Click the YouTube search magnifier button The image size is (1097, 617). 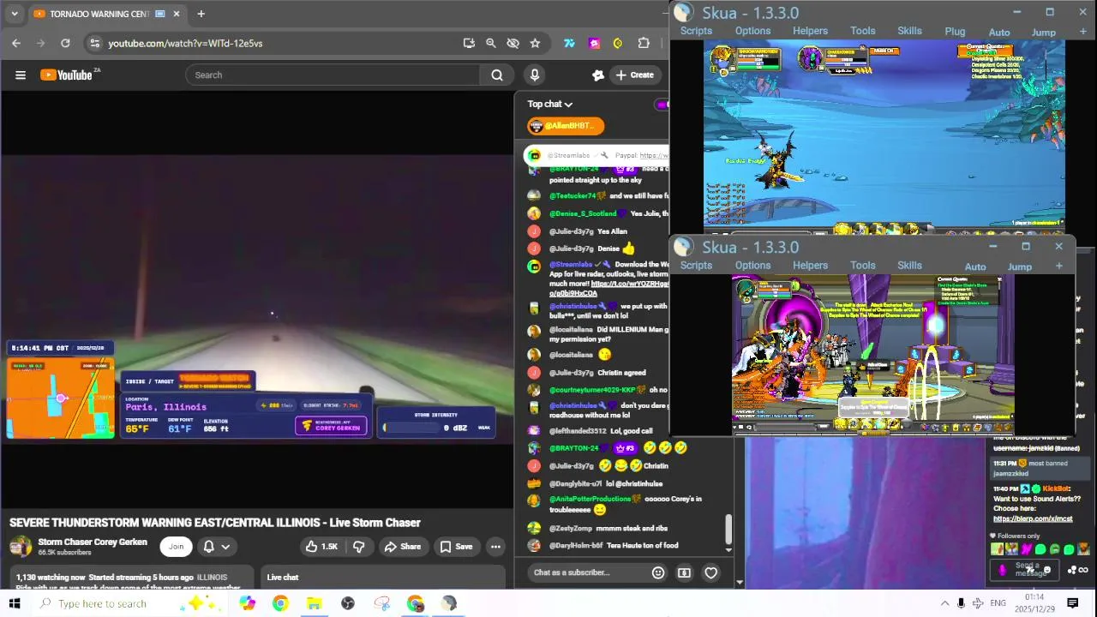coord(497,75)
